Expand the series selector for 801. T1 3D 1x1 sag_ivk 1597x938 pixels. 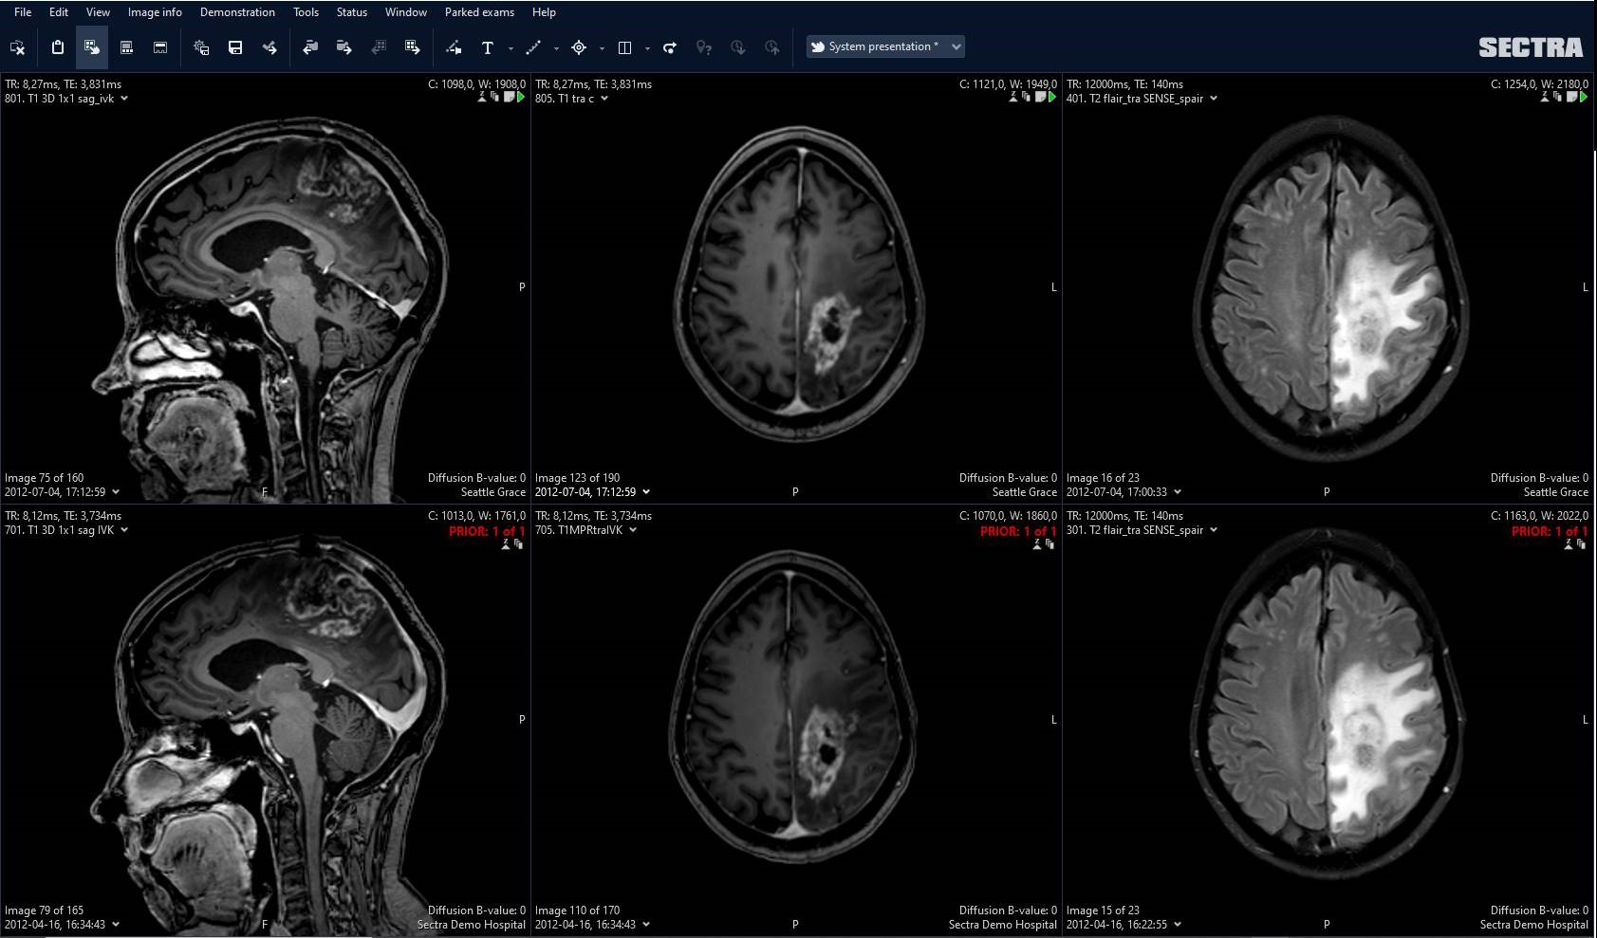pos(124,98)
